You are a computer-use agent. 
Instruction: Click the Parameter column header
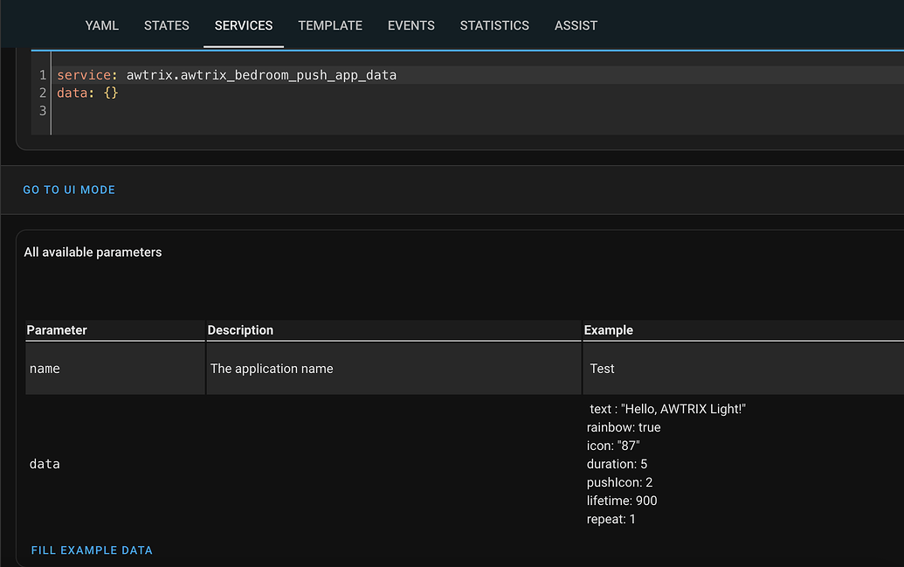pos(57,330)
